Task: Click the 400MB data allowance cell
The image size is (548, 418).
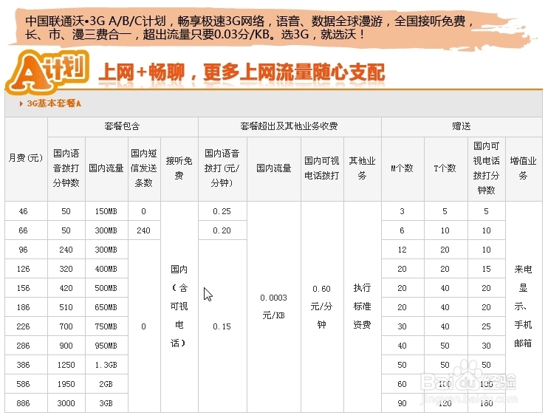Action: (x=106, y=269)
